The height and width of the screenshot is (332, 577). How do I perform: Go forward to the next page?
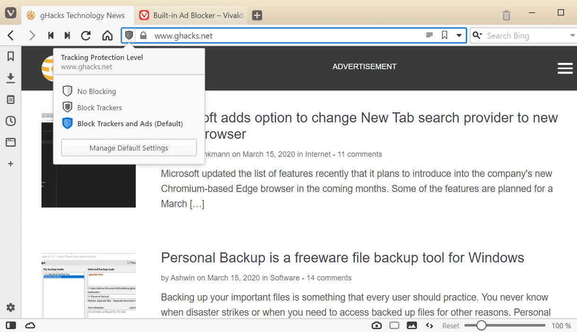[x=32, y=35]
